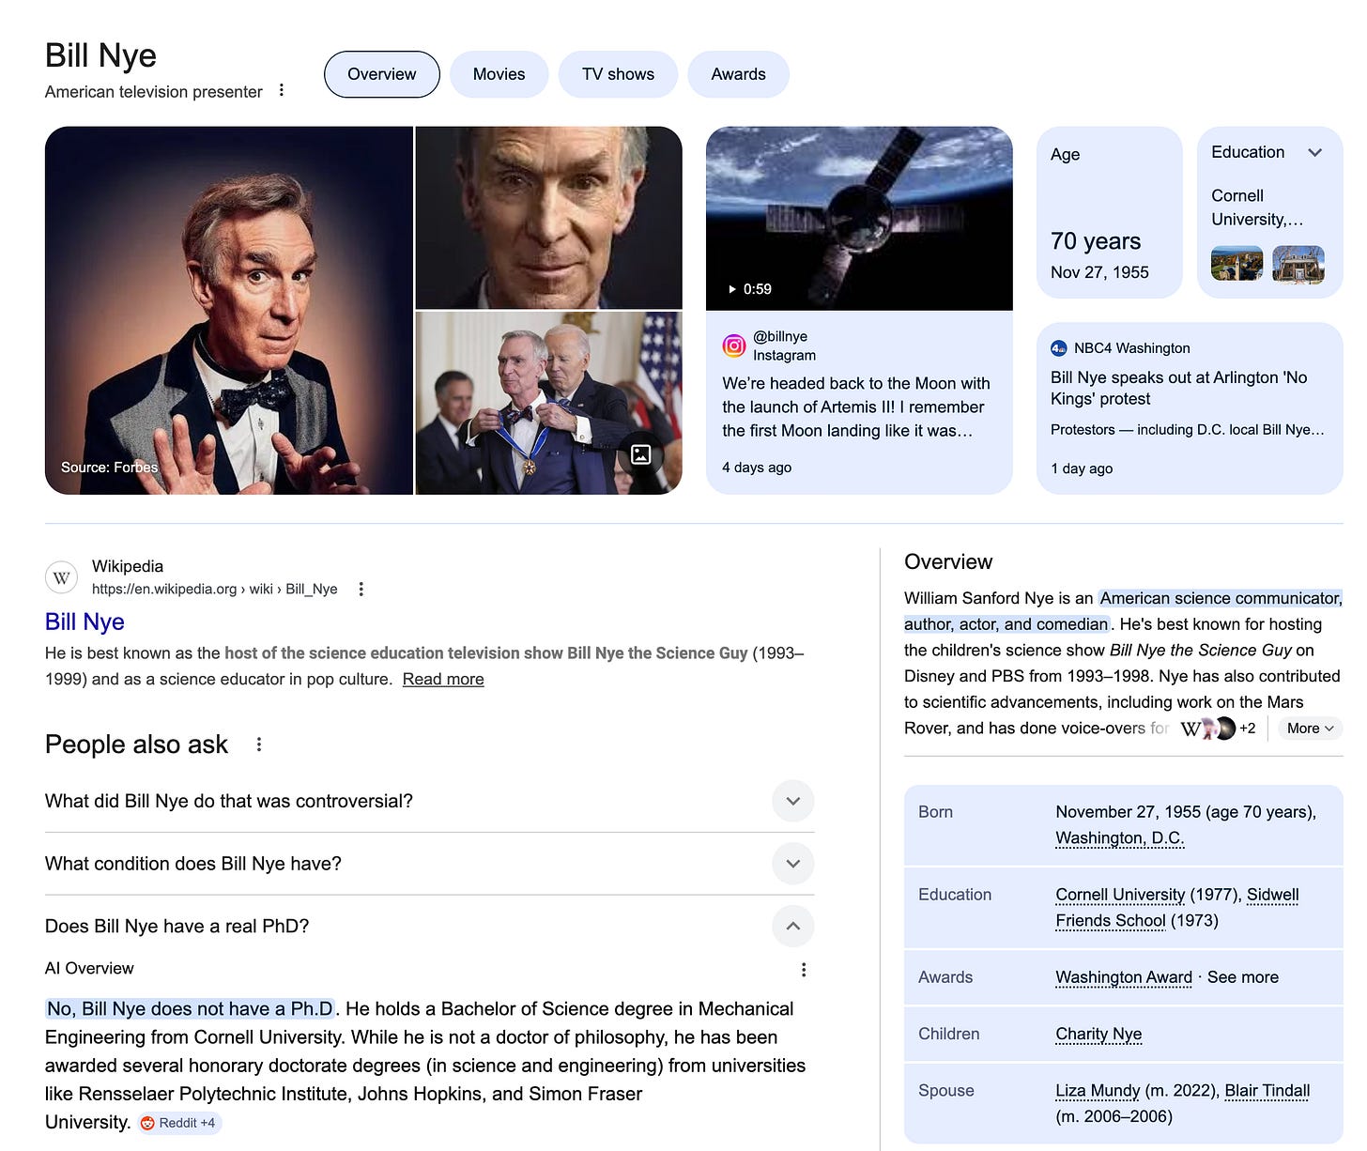Click the highlighted 'No, Bill Nye does not have a Ph.D' text

[190, 1009]
